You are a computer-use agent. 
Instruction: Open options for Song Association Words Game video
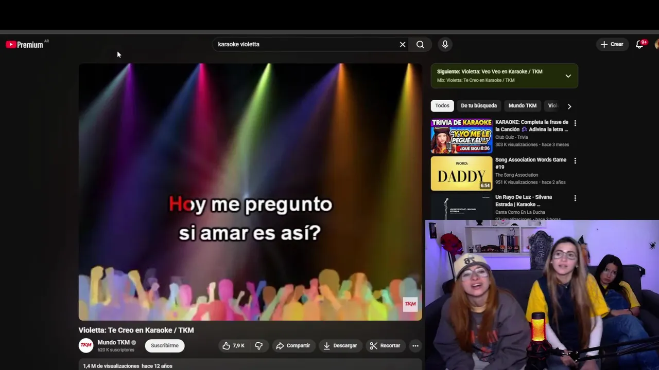point(575,161)
